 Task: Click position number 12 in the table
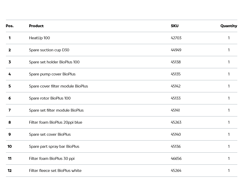(10, 171)
